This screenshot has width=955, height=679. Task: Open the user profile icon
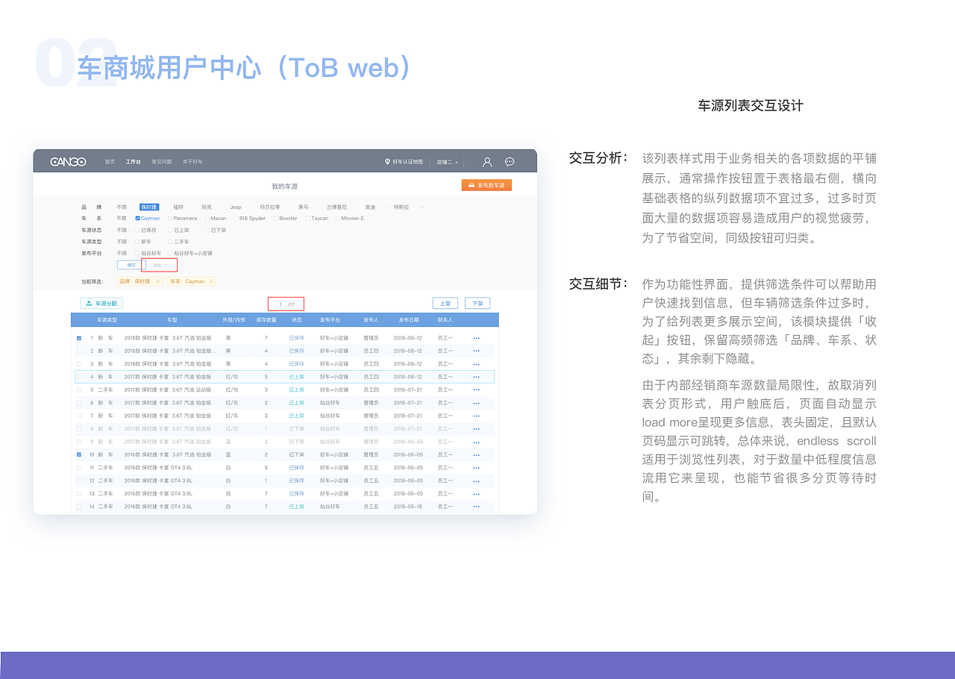[487, 161]
